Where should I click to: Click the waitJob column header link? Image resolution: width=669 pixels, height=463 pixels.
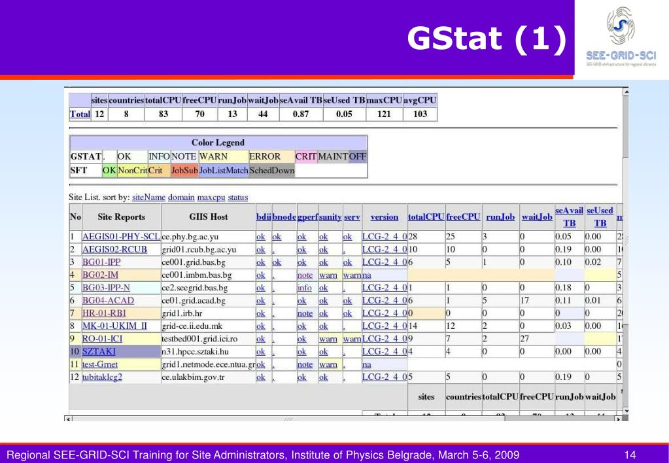coord(537,216)
